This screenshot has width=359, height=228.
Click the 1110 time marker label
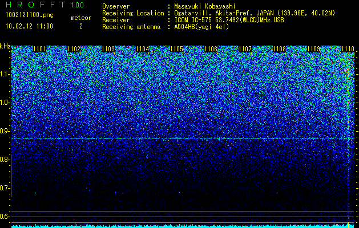[348, 49]
